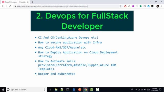Click the touch keyboard tray icon
This screenshot has width=164, height=92.
pos(148,90)
